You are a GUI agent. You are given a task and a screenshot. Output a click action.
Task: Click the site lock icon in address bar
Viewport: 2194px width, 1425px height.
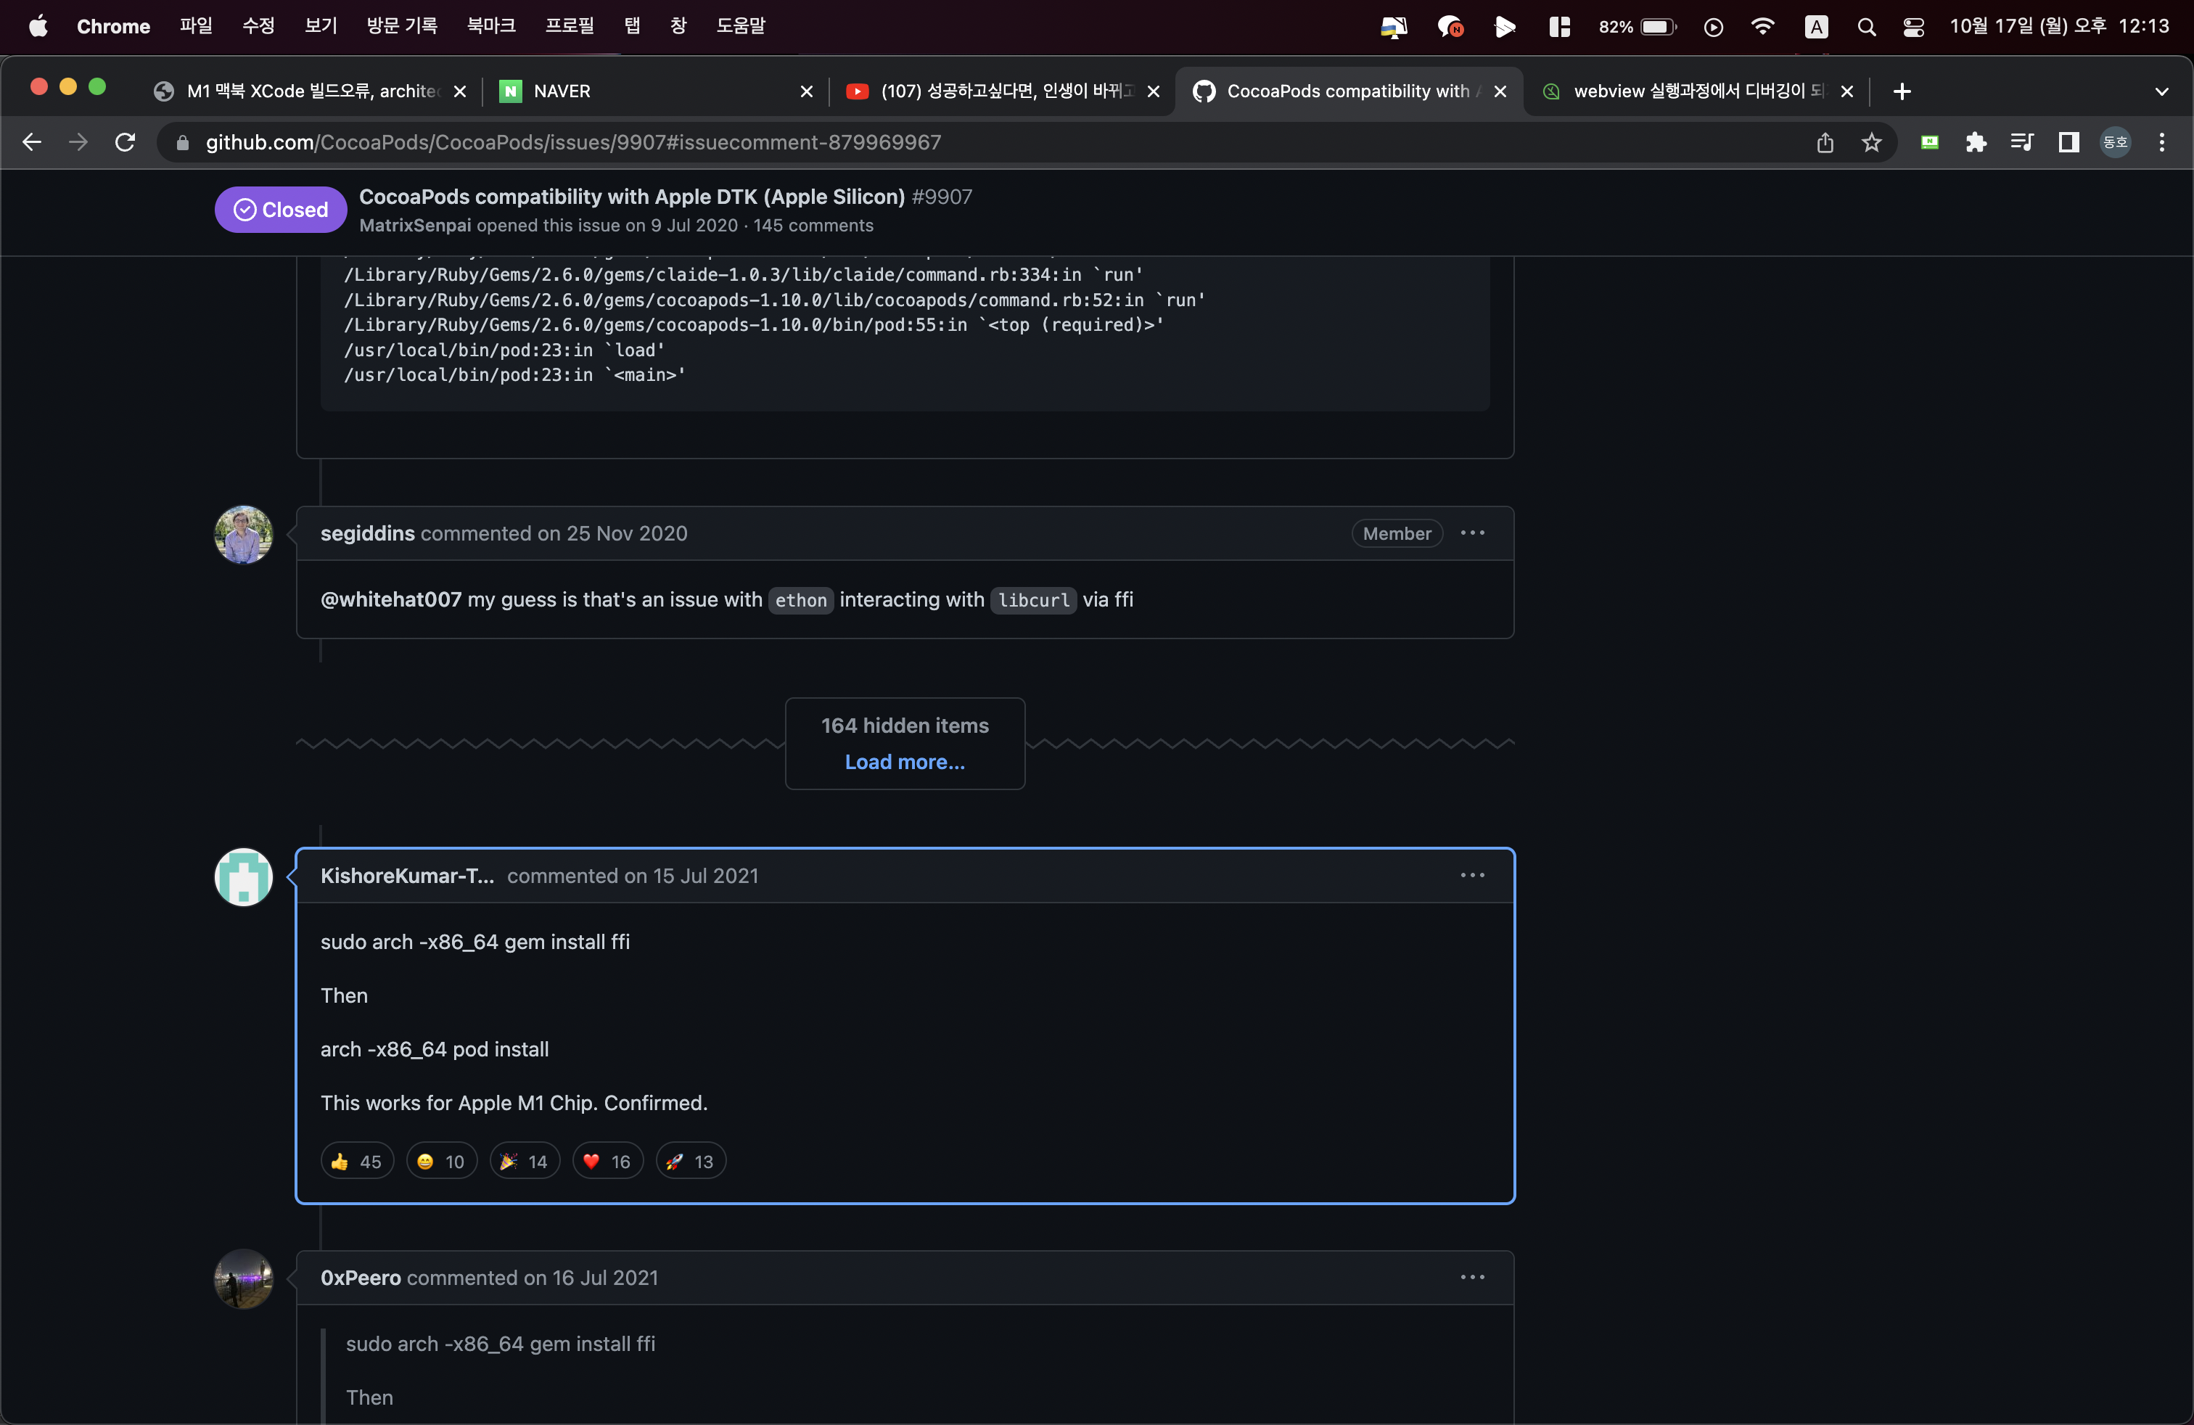(x=183, y=142)
